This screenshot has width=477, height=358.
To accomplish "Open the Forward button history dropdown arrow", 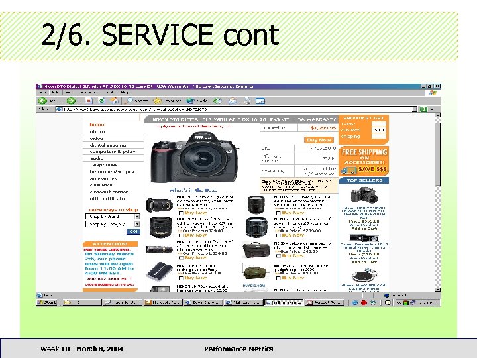I will 80,101.
